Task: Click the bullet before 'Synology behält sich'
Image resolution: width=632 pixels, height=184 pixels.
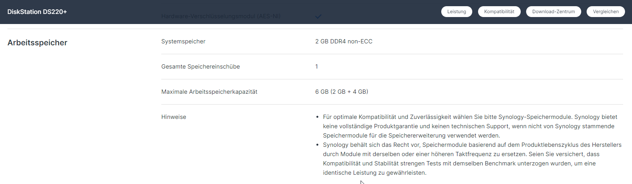Action: point(318,145)
